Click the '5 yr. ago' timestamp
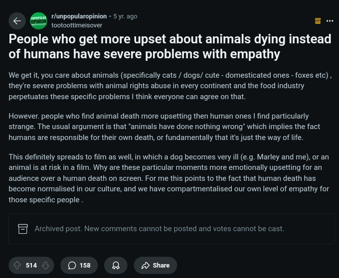The image size is (339, 278). 125,16
